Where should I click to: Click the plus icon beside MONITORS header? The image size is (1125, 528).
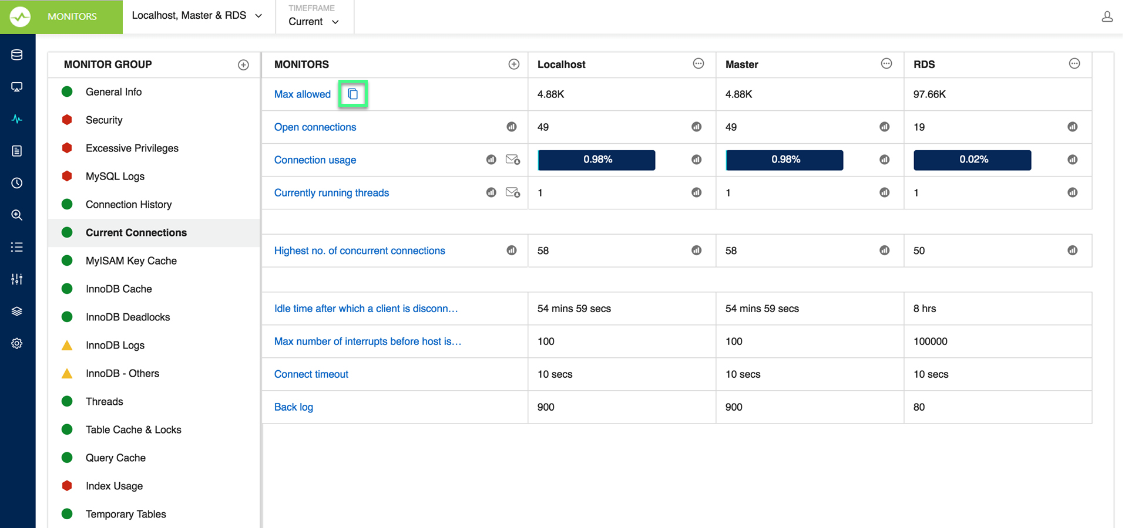click(513, 65)
